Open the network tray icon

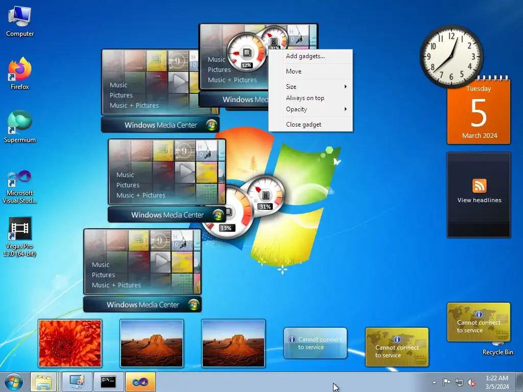tap(459, 383)
